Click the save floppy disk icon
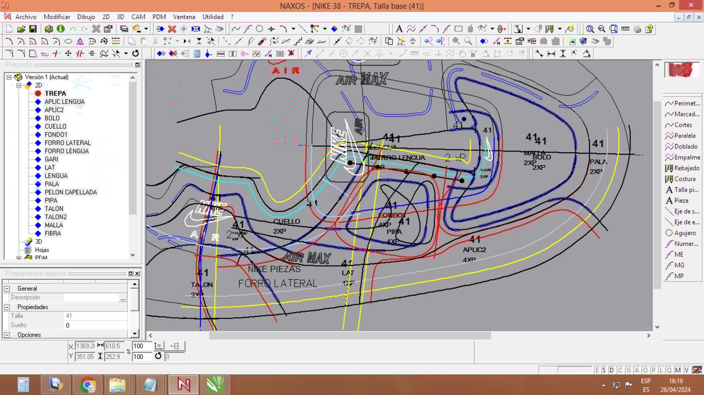The image size is (704, 395). pos(33,29)
